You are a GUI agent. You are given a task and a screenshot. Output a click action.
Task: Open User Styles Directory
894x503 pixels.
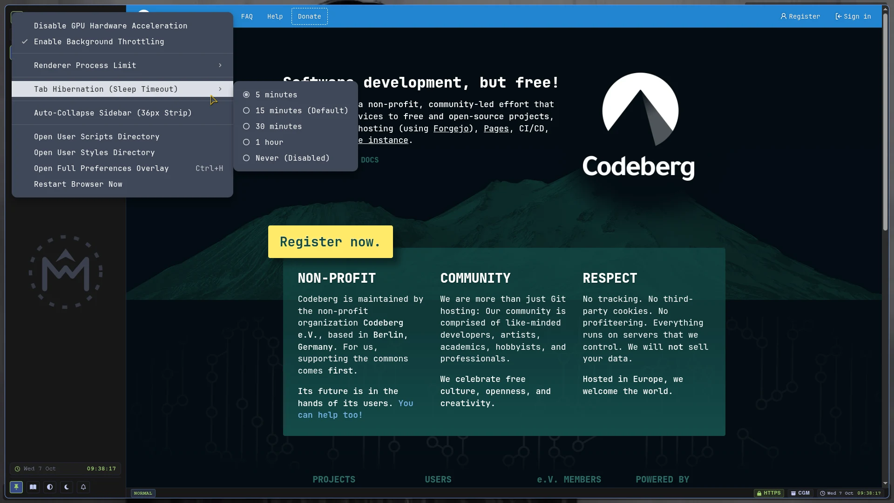[x=122, y=152]
